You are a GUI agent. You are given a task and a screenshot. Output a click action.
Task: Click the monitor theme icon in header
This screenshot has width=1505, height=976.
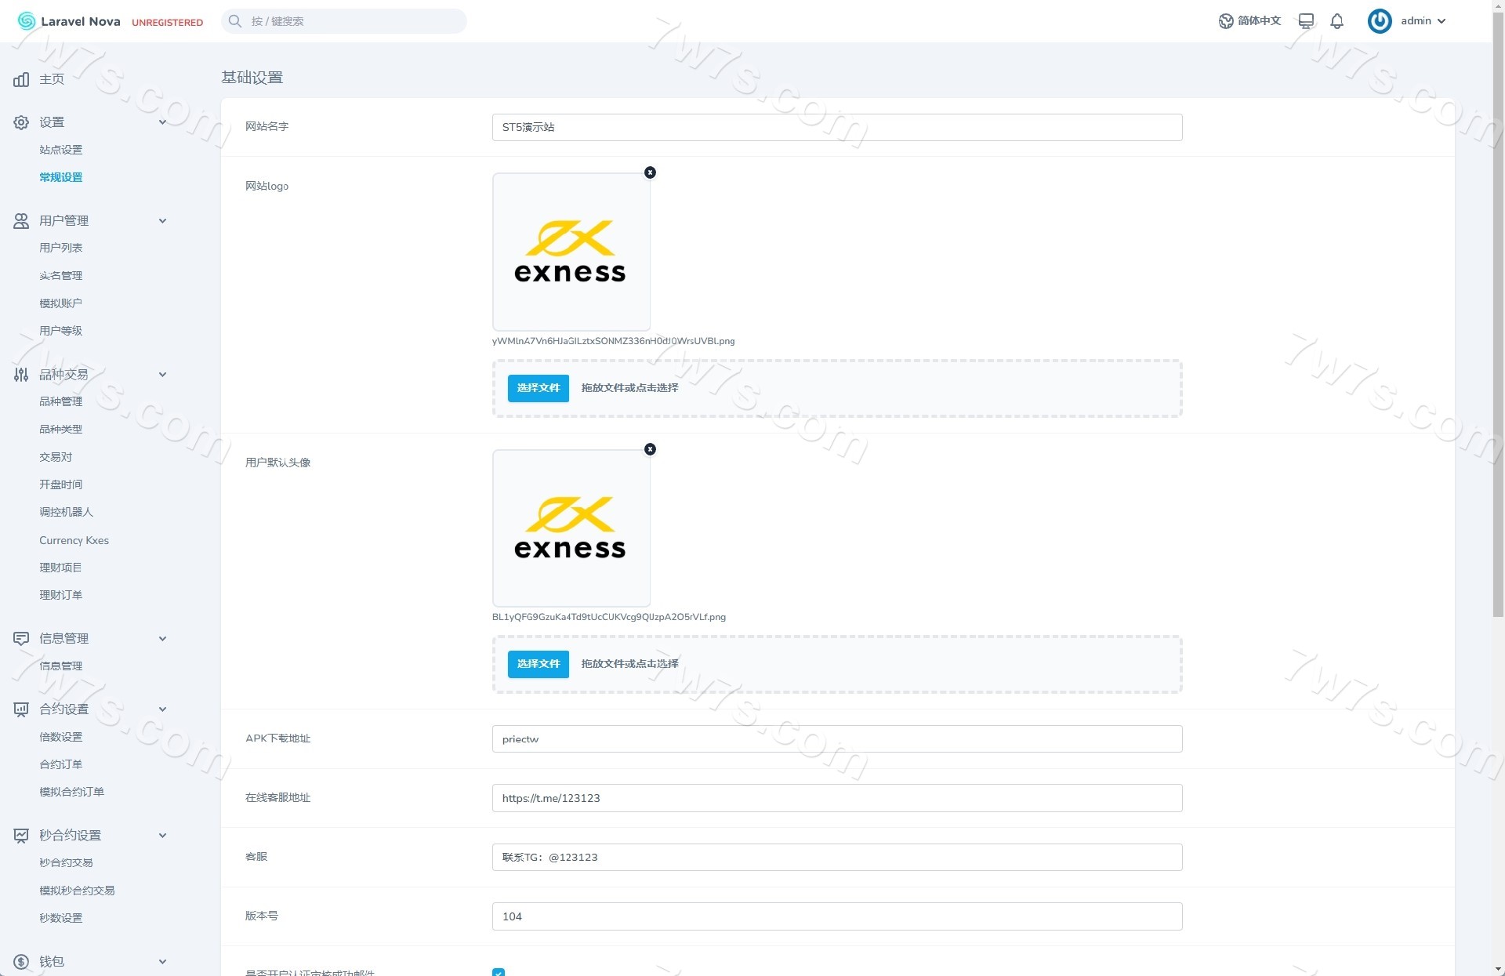1306,21
